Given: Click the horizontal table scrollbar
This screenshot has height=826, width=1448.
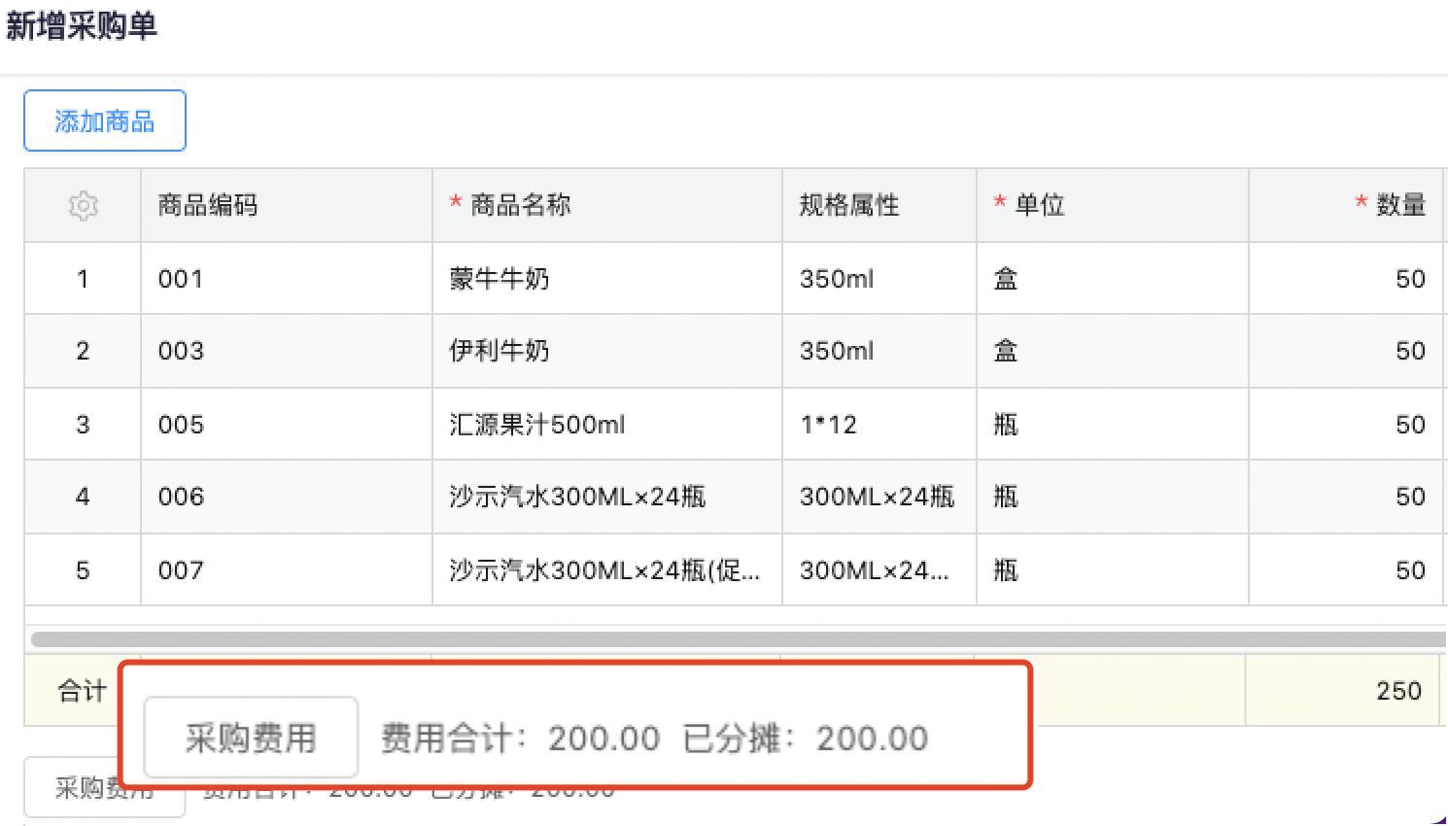Looking at the screenshot, I should (x=739, y=639).
